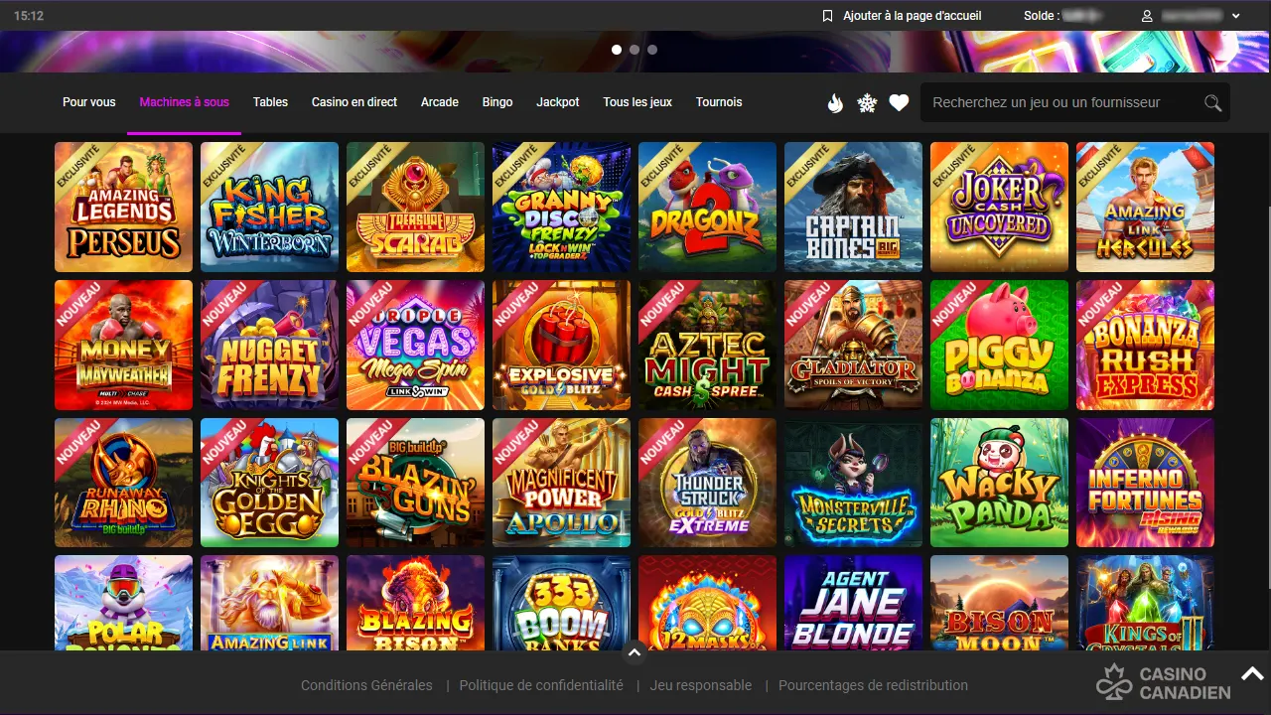The image size is (1271, 715).
Task: Select the first carousel dot
Action: [x=617, y=50]
